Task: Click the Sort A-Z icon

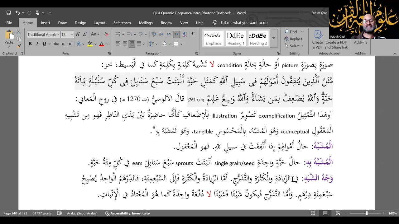Action: [185, 34]
